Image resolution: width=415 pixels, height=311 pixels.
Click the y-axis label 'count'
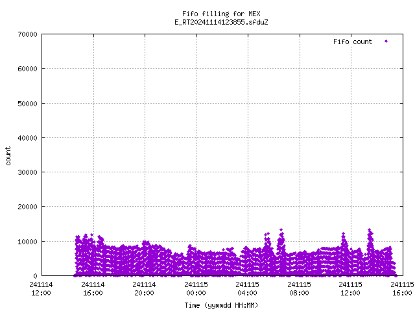pos(8,156)
